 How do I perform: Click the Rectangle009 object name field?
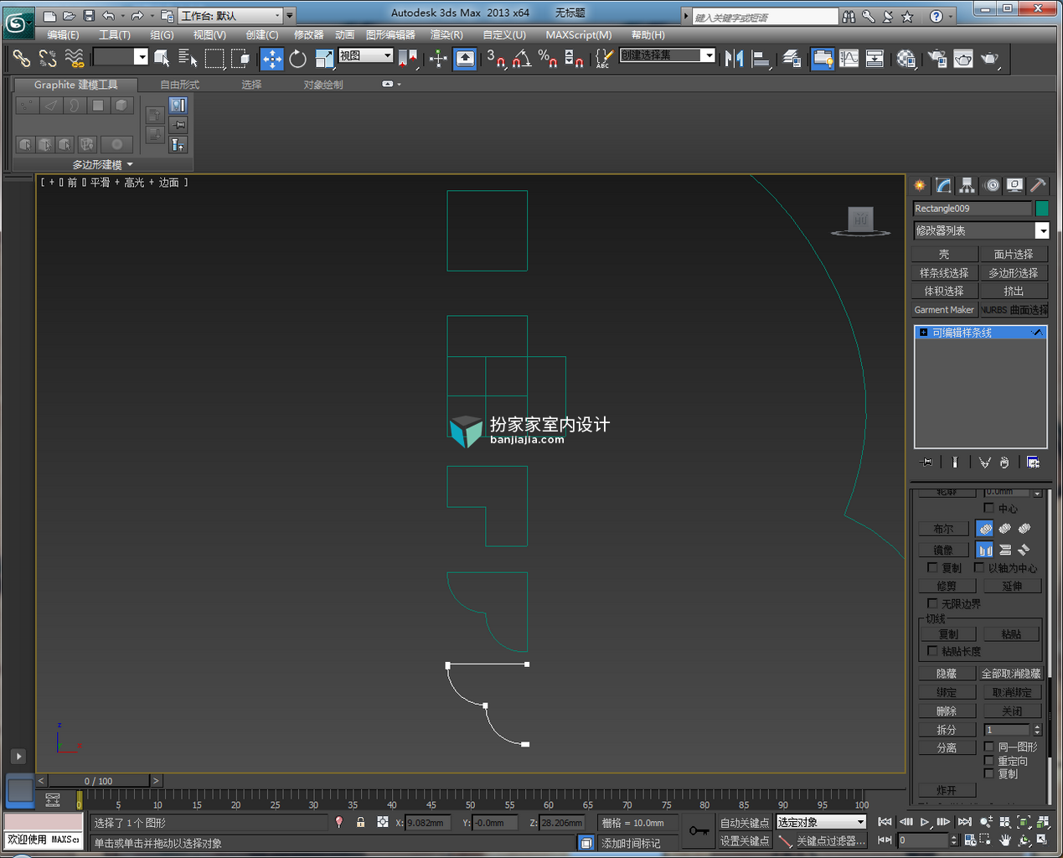[973, 208]
